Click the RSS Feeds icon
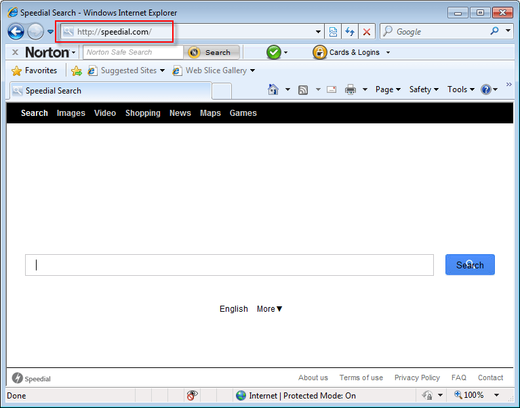The width and height of the screenshot is (520, 408). click(303, 90)
